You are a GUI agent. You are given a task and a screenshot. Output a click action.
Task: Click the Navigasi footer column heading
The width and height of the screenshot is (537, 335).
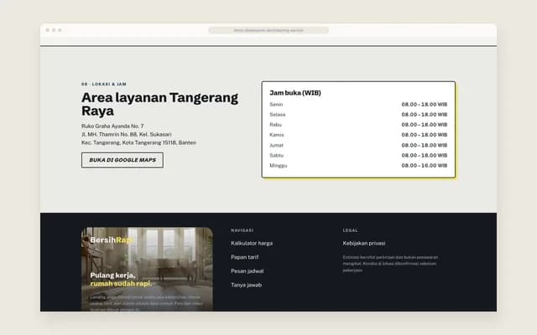click(242, 230)
